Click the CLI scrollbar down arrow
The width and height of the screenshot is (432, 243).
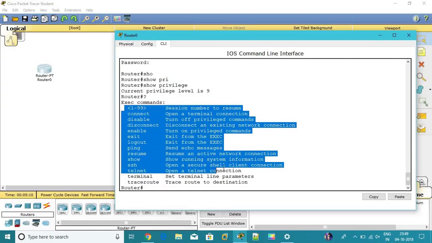click(408, 188)
